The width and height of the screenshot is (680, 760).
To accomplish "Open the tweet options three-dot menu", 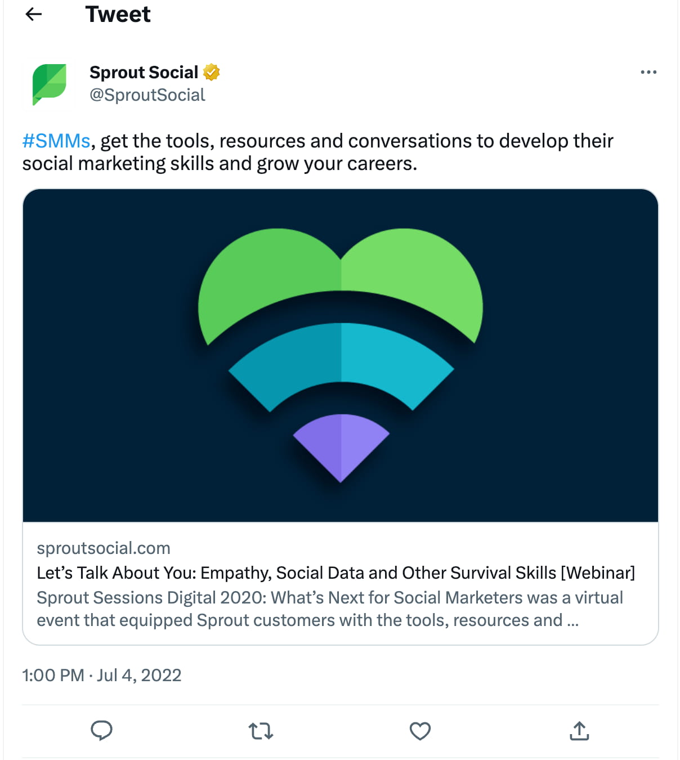I will click(x=648, y=72).
